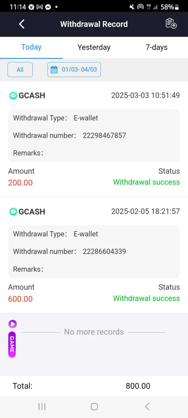Open the purple GAME floating badge
This screenshot has width=188, height=418.
[x=12, y=345]
